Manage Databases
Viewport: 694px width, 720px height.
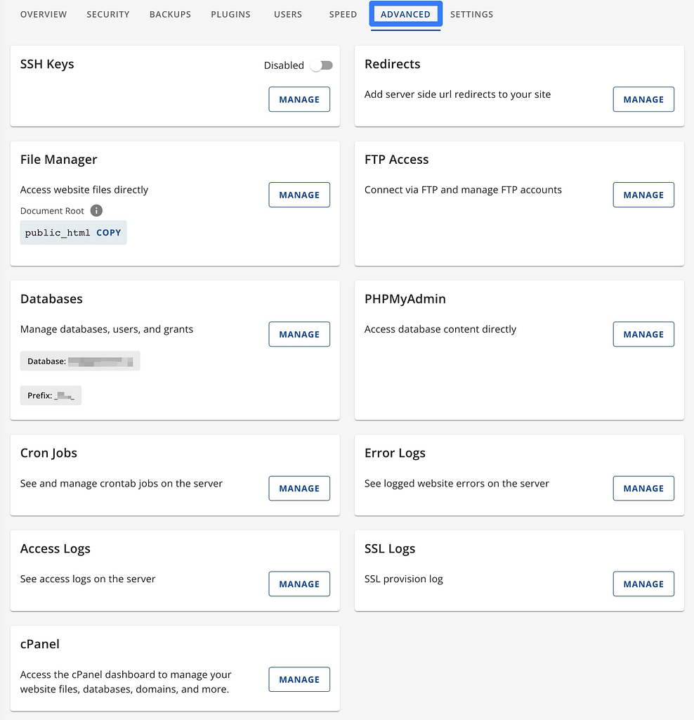click(x=299, y=334)
